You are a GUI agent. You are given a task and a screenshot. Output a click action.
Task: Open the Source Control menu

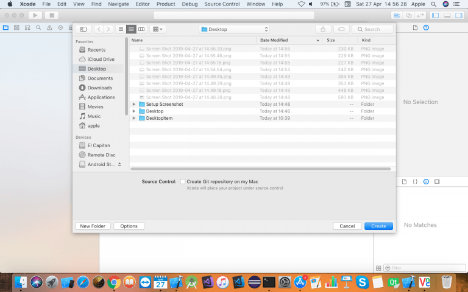[222, 4]
